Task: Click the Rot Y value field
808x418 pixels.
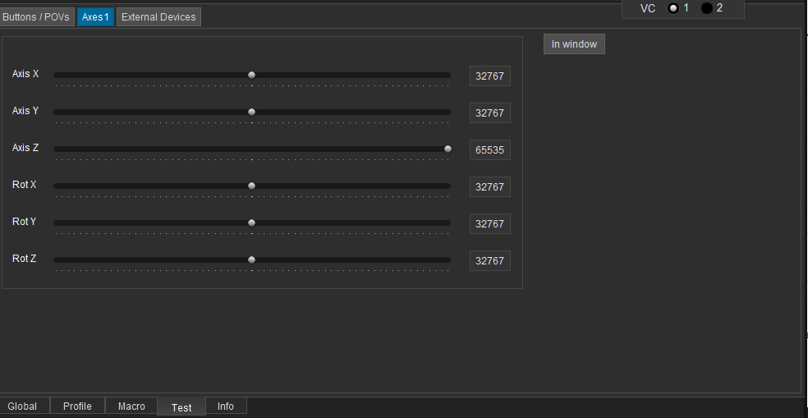Action: pos(489,224)
